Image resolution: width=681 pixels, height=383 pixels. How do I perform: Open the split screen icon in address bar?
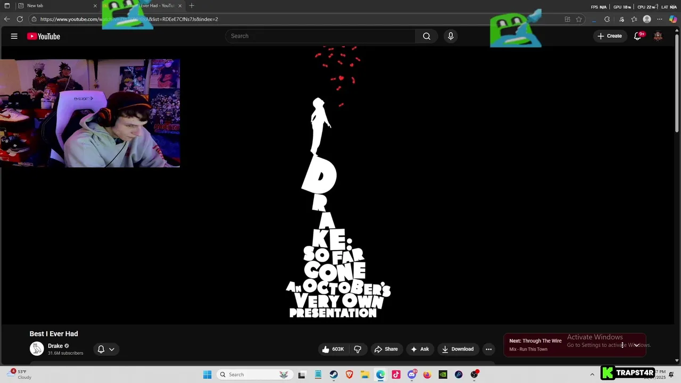[x=567, y=19]
